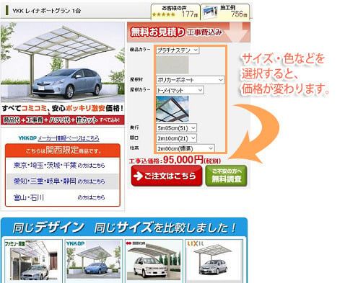Open the 商品カラー dropdown showing プラチナステン

178,50
